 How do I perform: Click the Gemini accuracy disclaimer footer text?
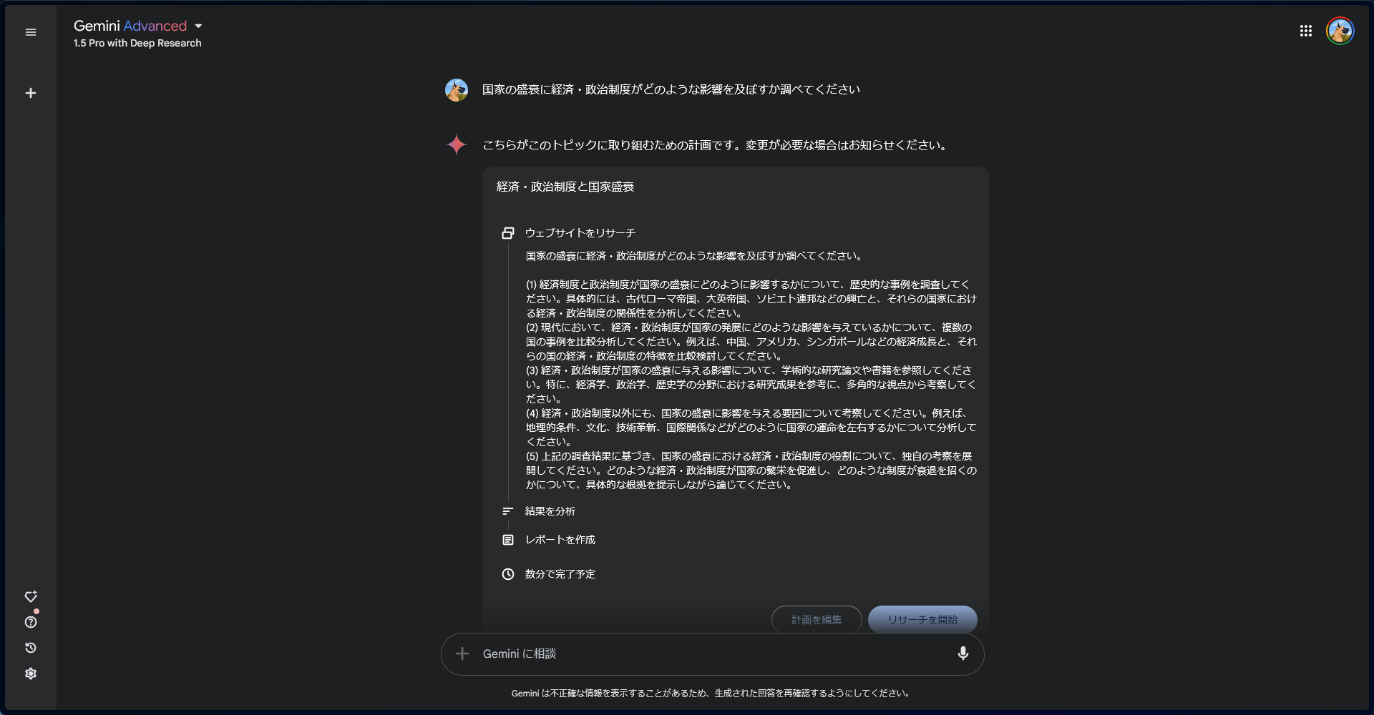coord(711,693)
